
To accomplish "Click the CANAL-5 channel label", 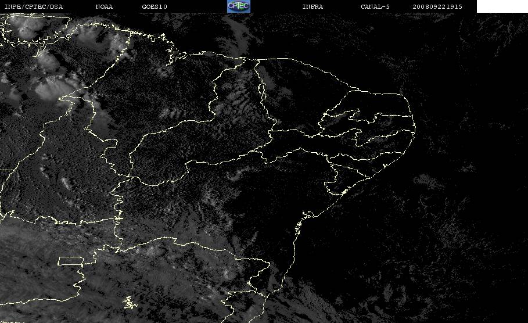I will click(375, 7).
